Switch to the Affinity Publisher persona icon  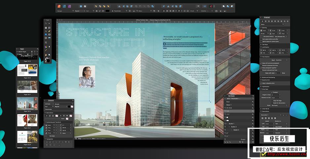[x=59, y=6]
